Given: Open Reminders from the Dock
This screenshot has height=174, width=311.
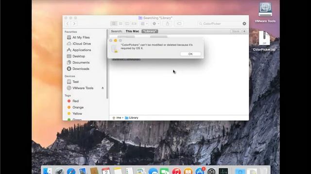Looking at the screenshot, I should point(129,171).
